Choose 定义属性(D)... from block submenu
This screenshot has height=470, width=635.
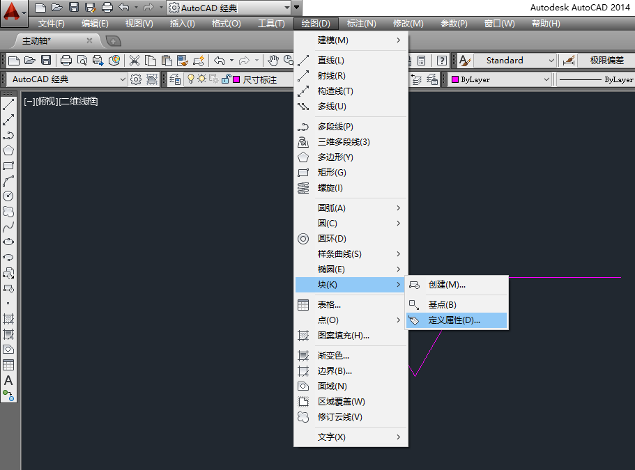click(457, 320)
